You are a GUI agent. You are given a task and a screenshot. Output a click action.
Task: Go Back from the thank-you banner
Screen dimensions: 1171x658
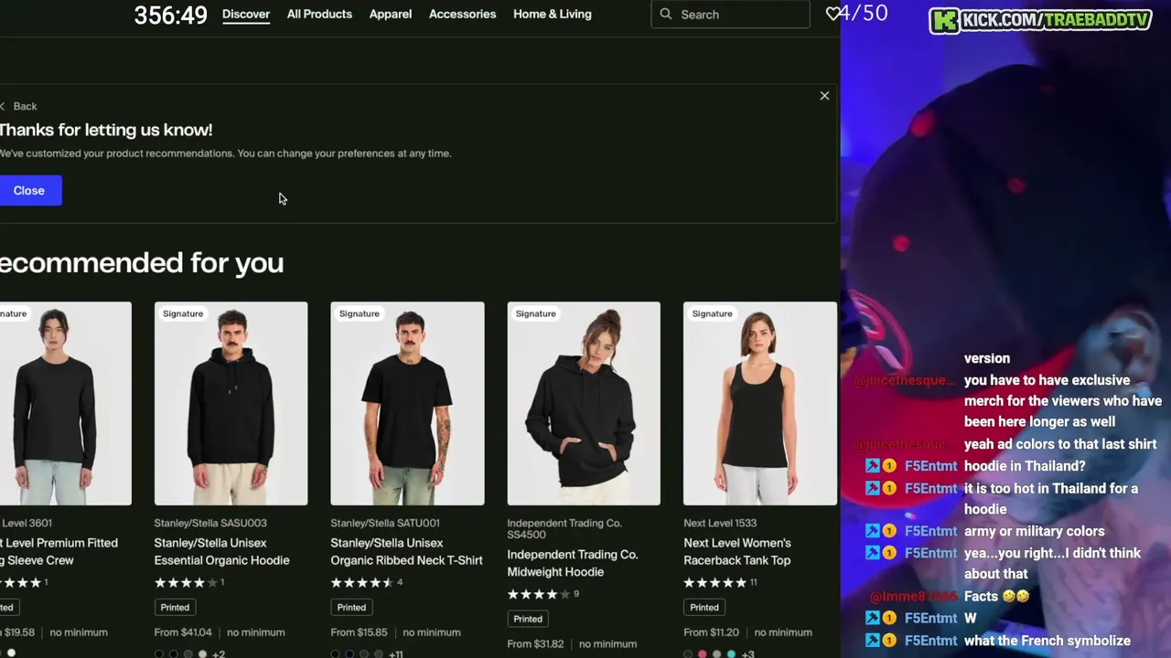(x=19, y=106)
